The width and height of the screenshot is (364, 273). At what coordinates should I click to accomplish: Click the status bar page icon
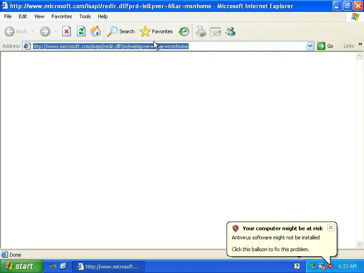(x=5, y=255)
